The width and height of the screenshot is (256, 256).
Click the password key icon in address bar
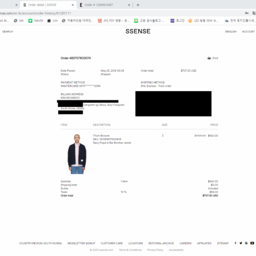point(247,13)
